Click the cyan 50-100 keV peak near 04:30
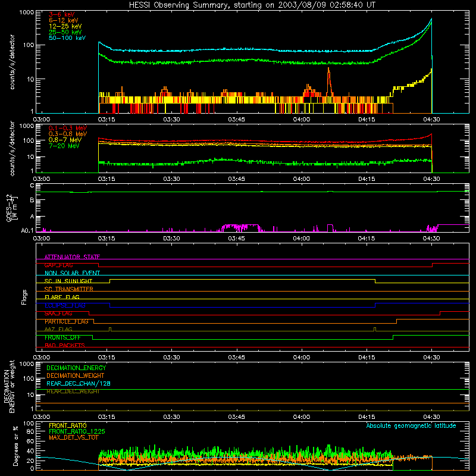The image size is (476, 476). (431, 20)
